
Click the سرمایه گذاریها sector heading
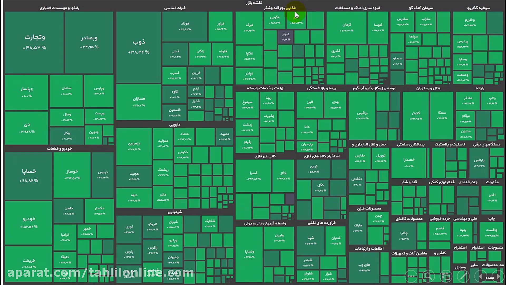[478, 8]
